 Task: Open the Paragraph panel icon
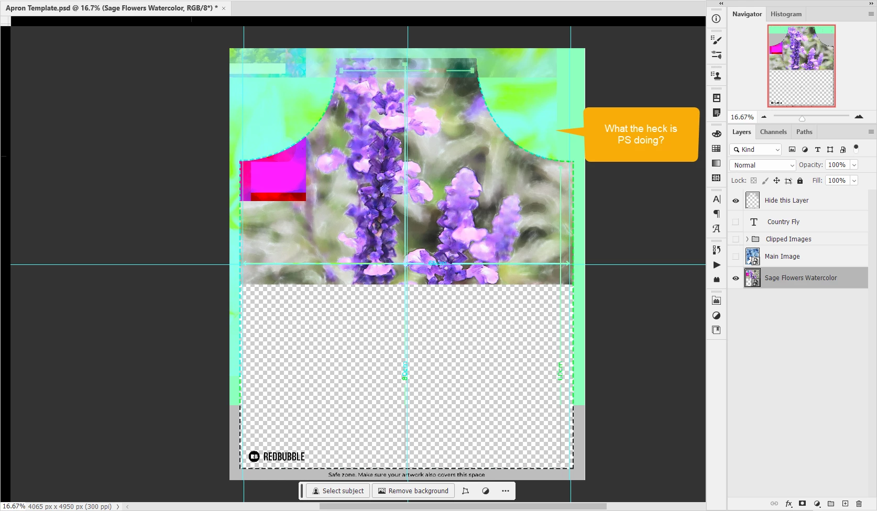[716, 214]
